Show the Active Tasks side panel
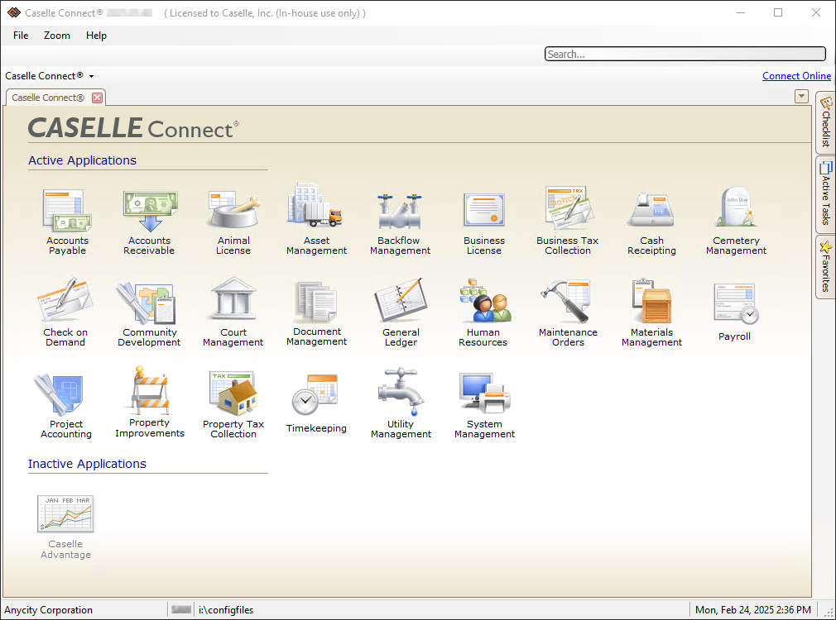The height and width of the screenshot is (620, 836). click(x=825, y=194)
